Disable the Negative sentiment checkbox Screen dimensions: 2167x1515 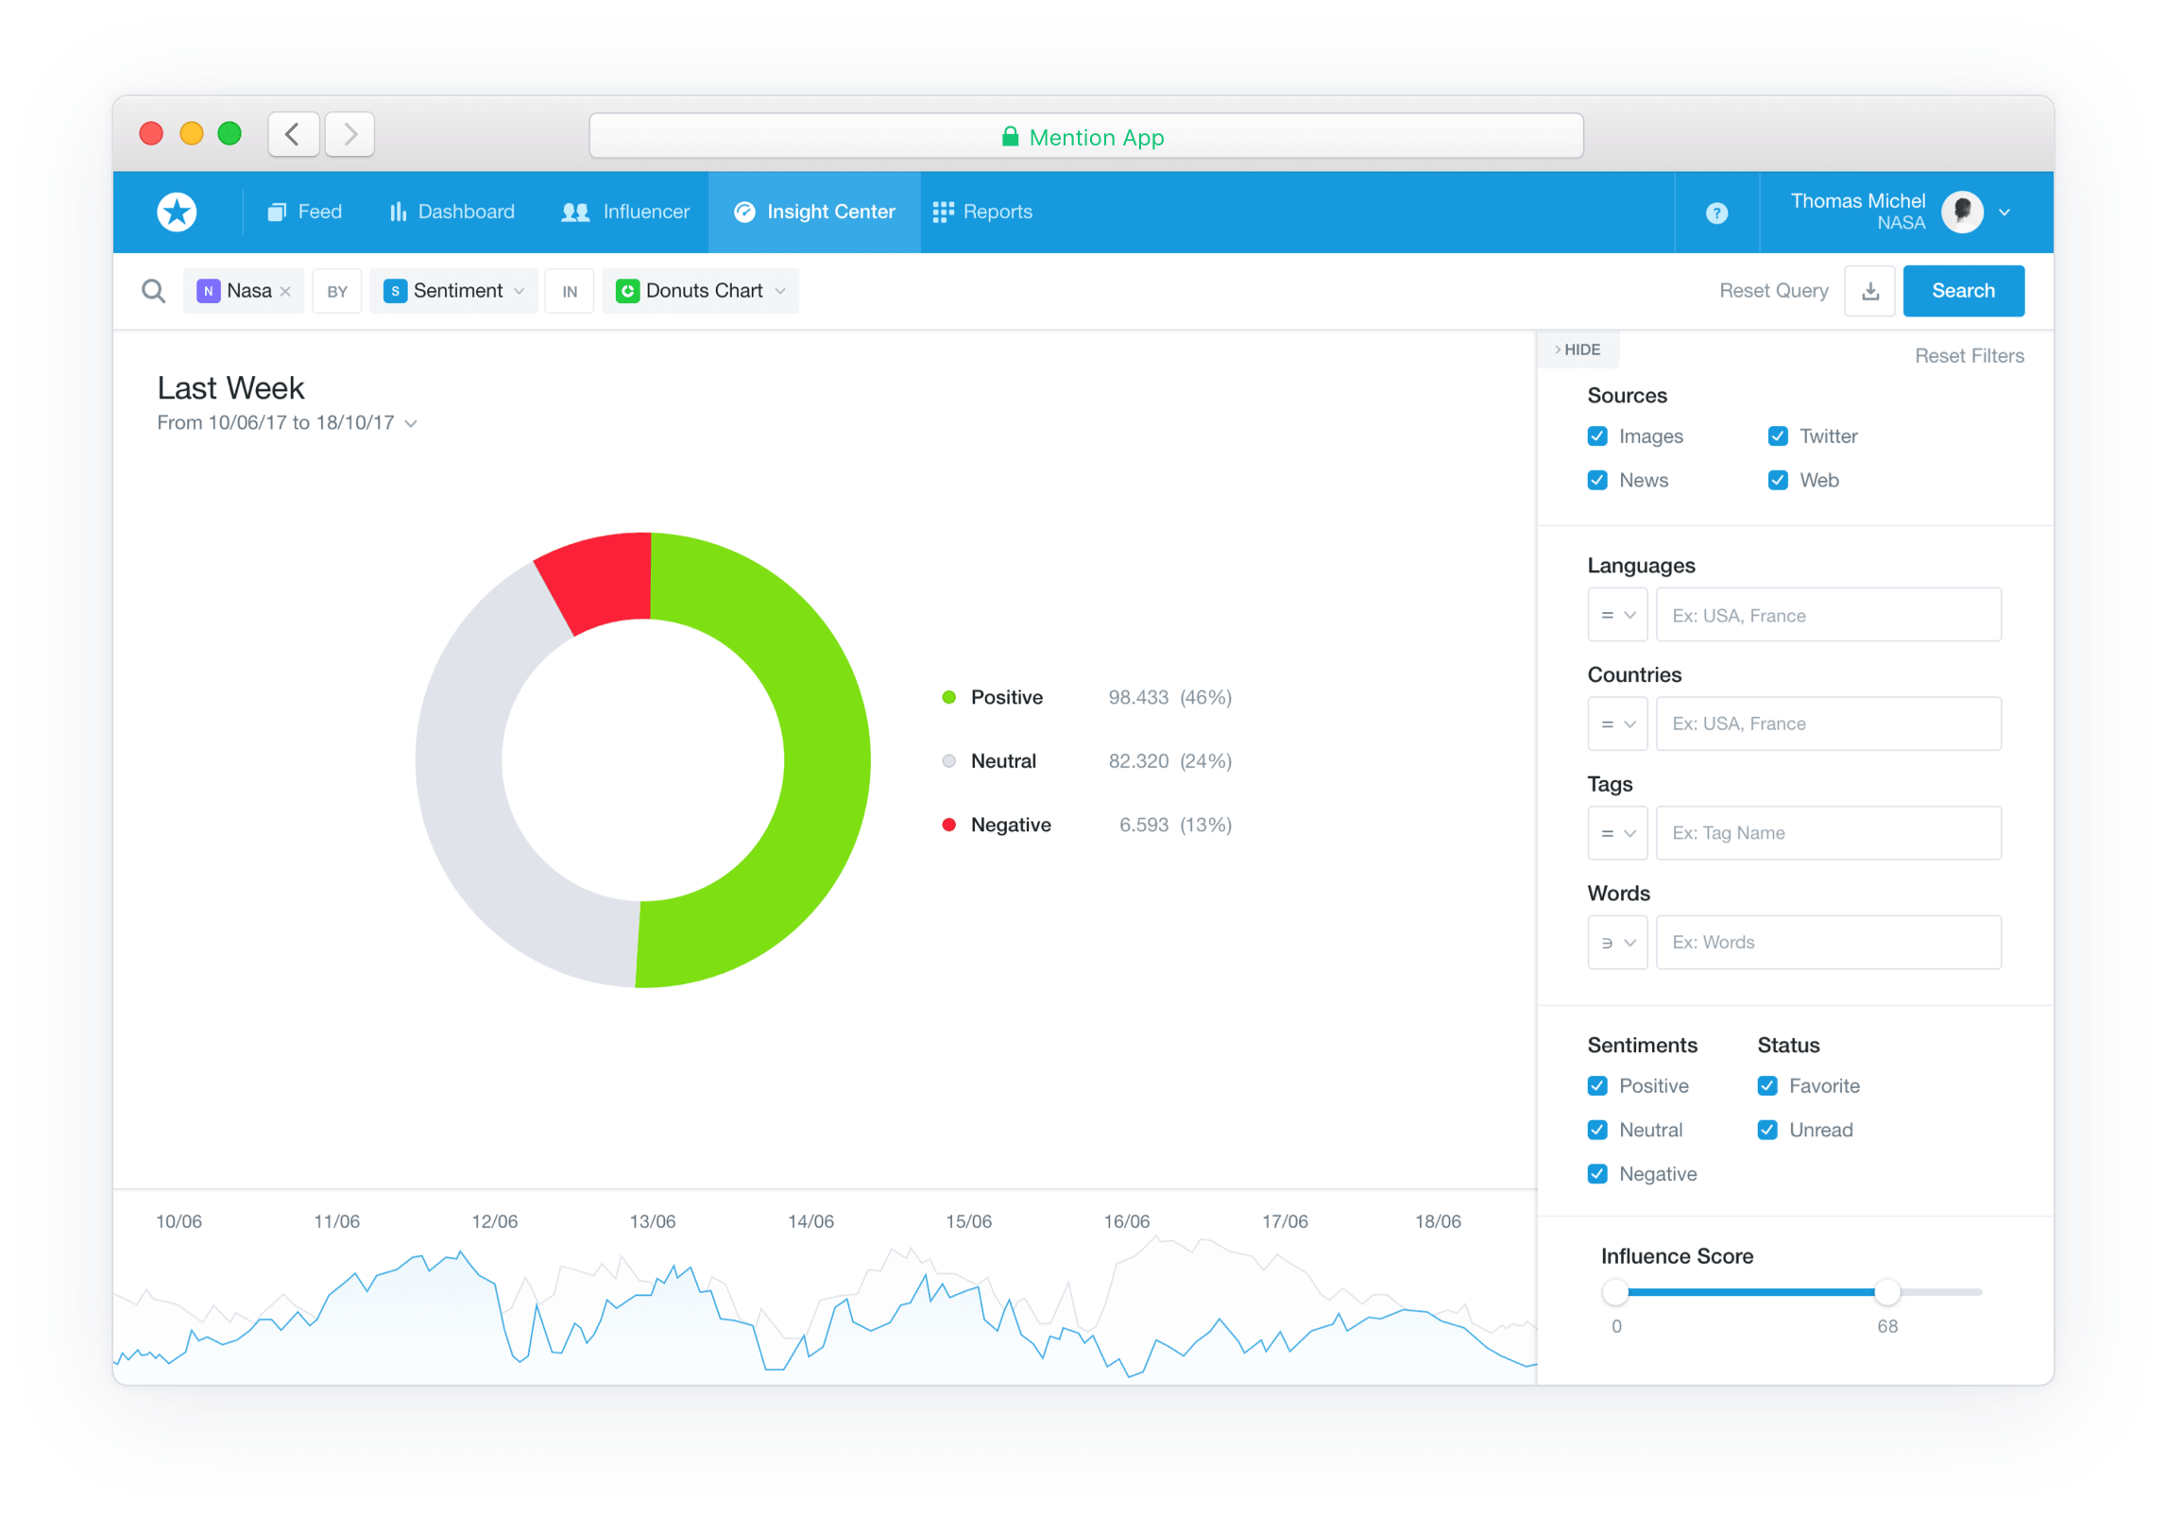point(1597,1173)
